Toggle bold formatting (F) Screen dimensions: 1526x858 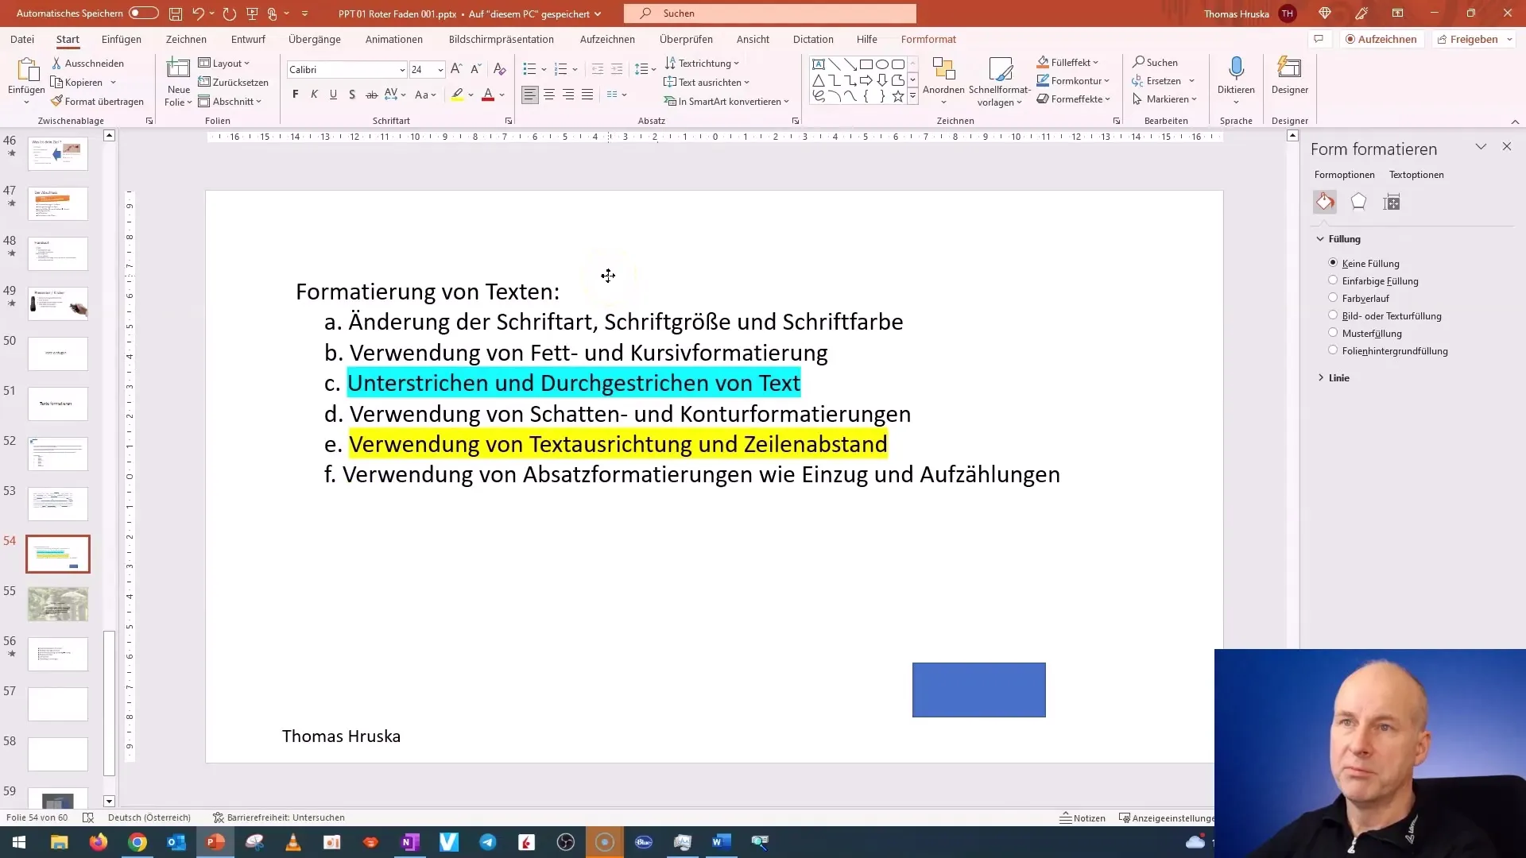(296, 95)
